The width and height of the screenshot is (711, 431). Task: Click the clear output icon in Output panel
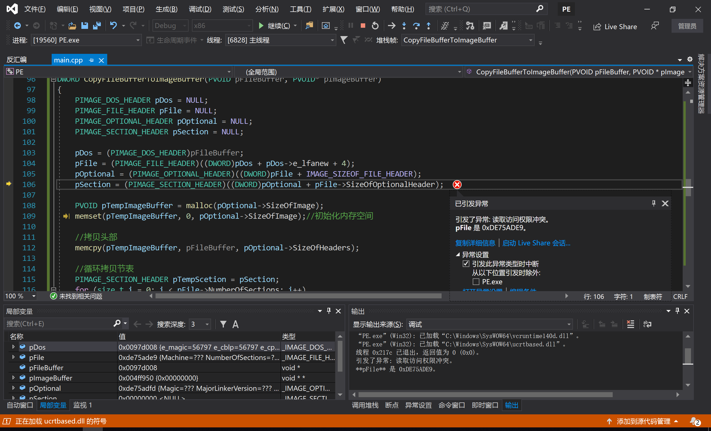[x=630, y=324]
